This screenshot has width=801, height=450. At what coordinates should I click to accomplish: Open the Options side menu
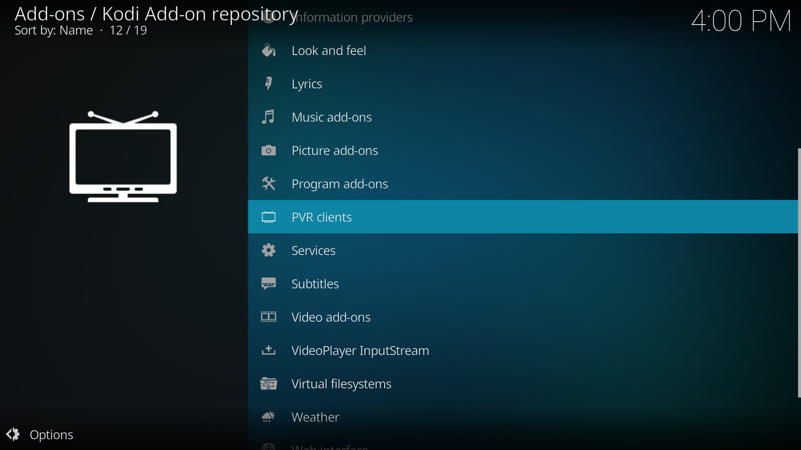[40, 435]
